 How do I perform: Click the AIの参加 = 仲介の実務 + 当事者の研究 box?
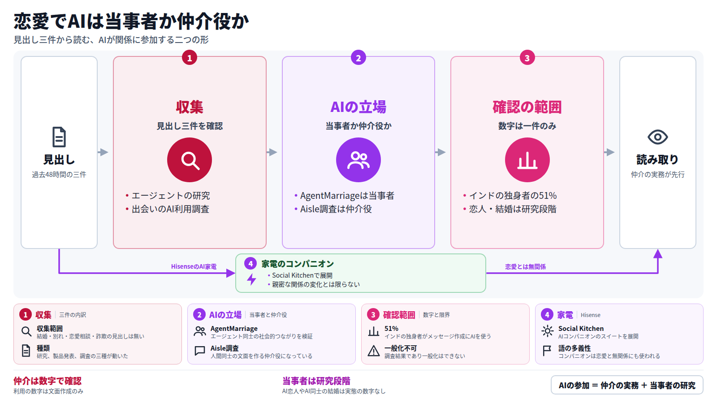pos(627,385)
